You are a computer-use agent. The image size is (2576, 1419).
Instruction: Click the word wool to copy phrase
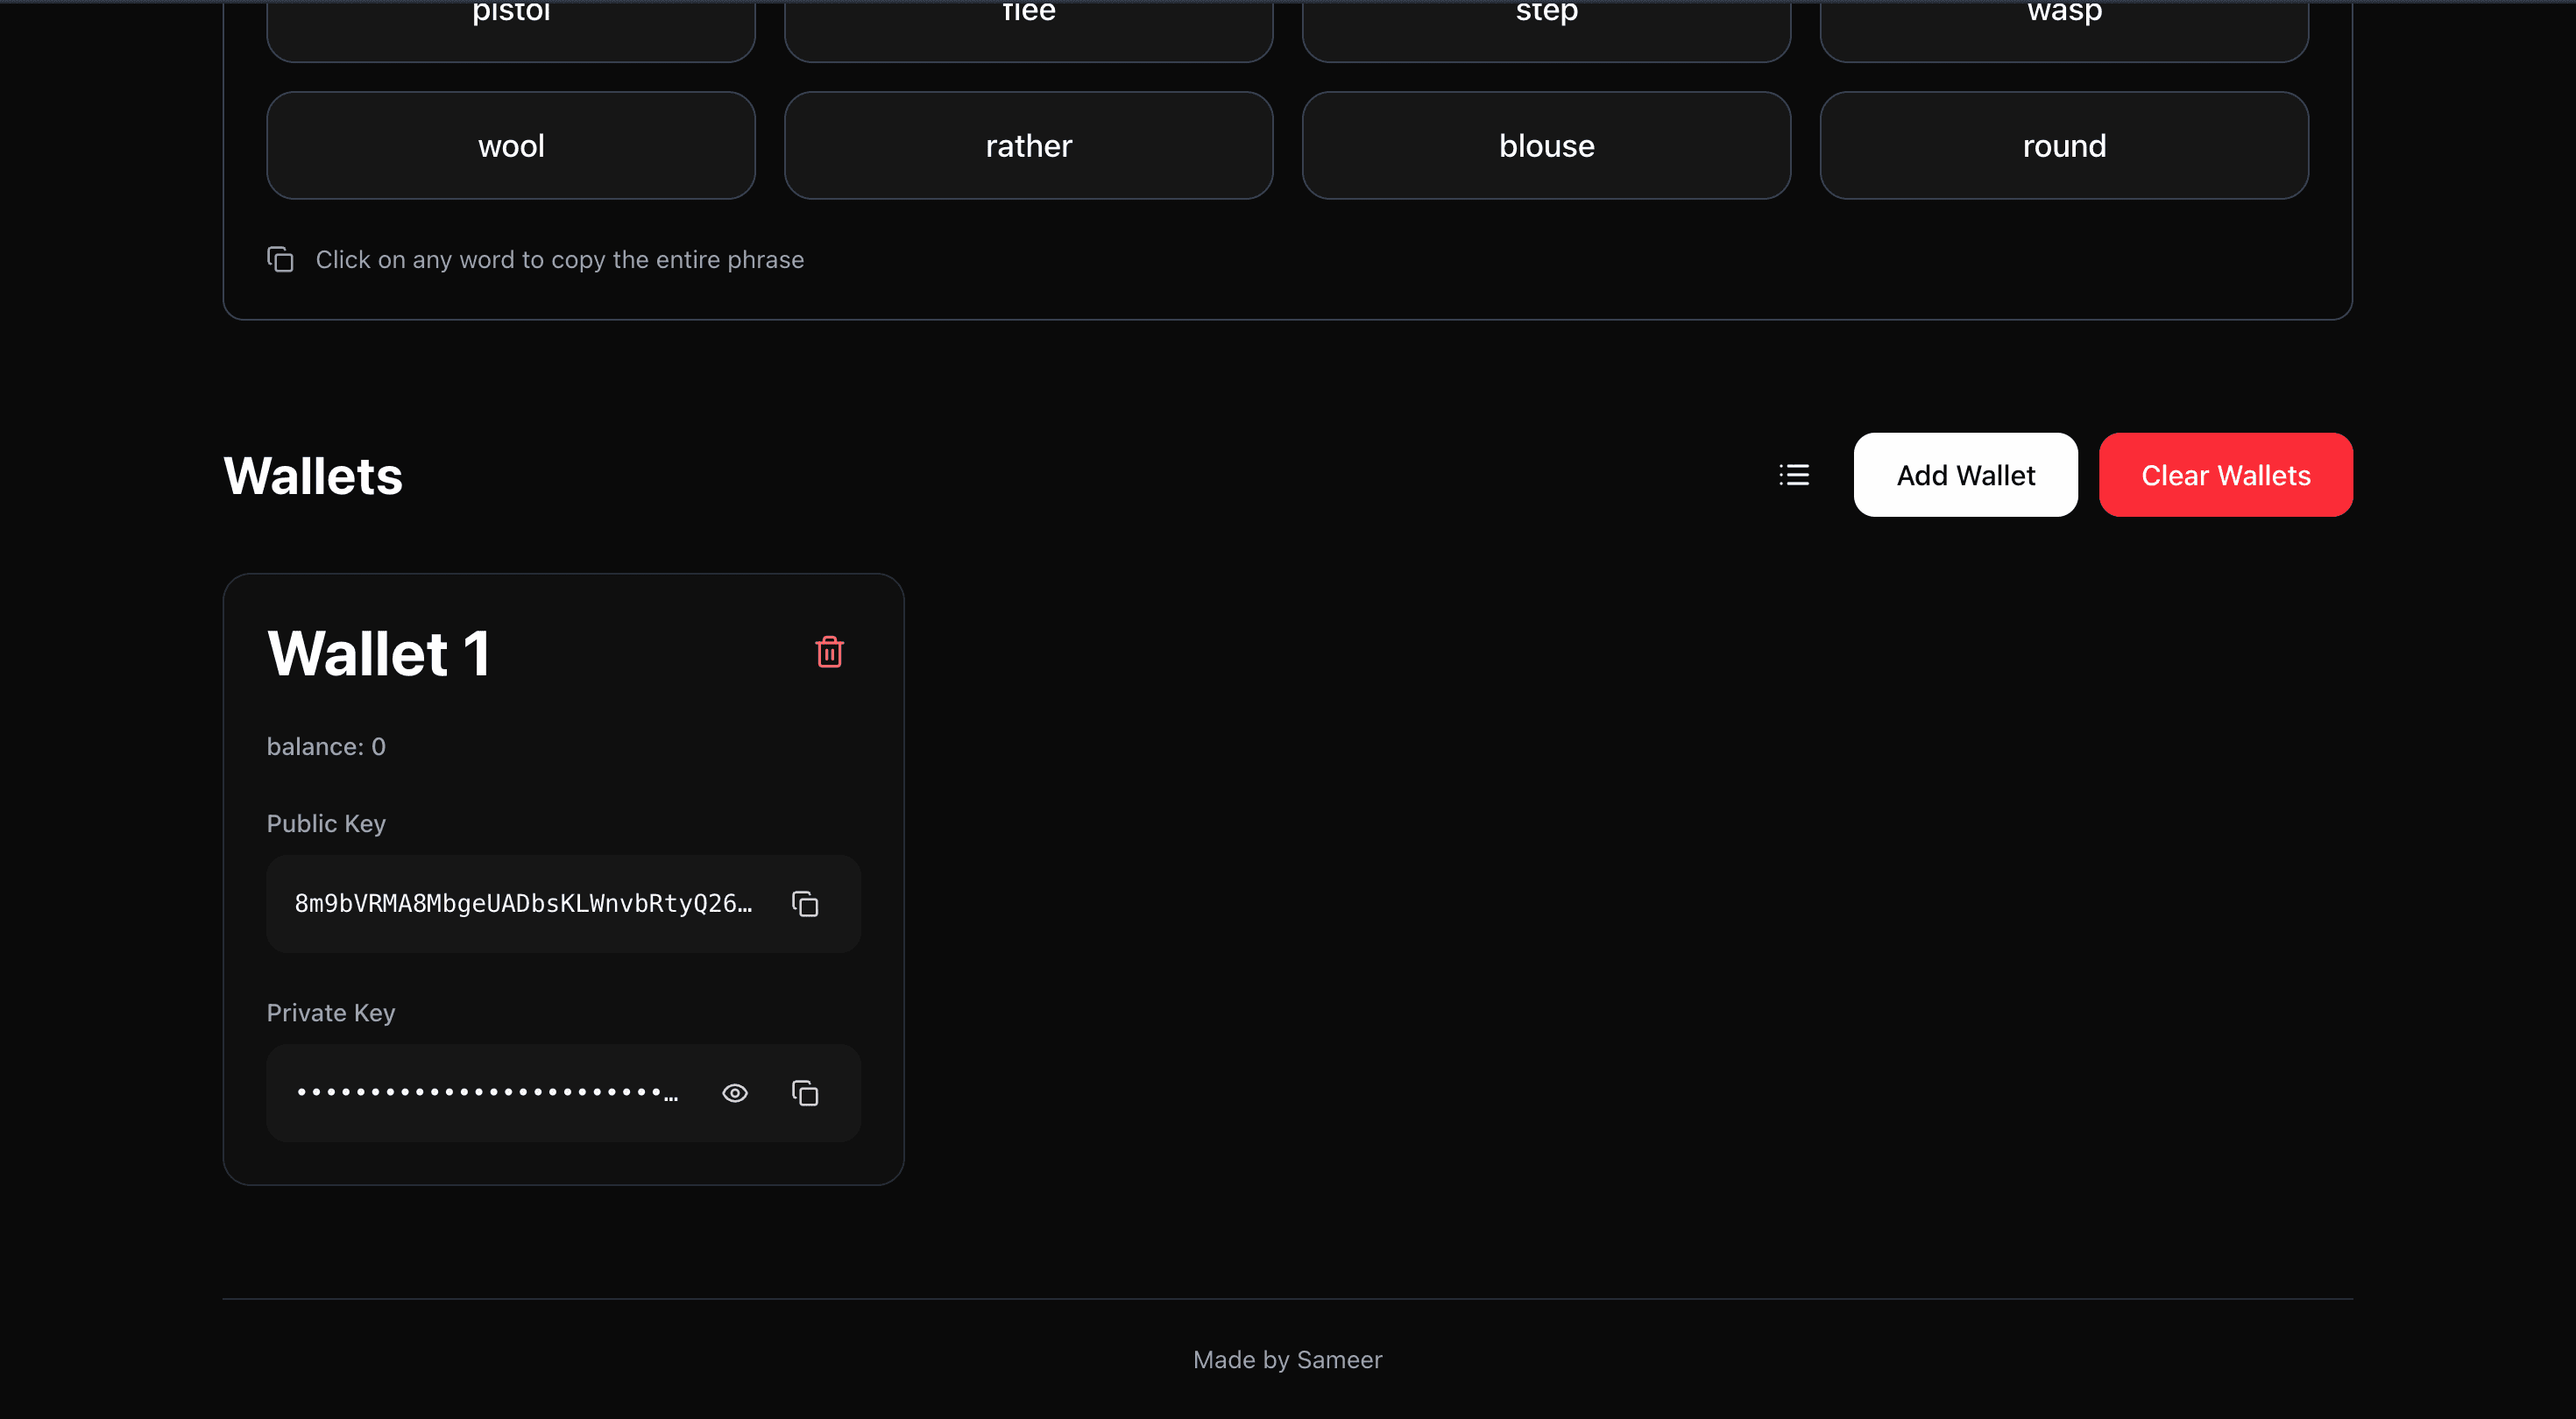[510, 145]
